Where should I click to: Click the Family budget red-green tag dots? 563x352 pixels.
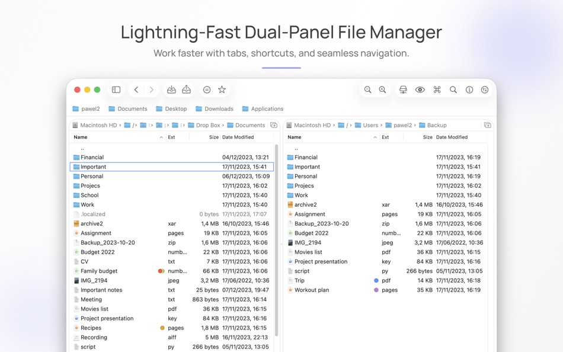point(161,271)
